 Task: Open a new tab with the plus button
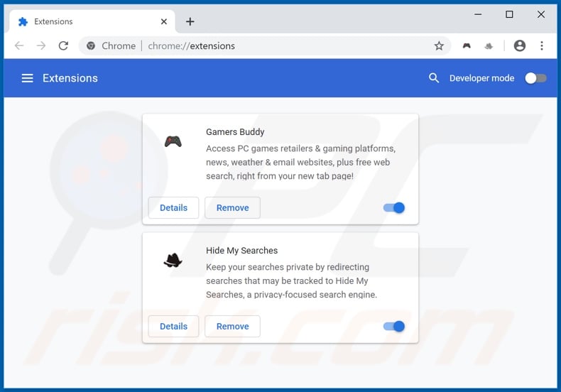click(x=190, y=22)
